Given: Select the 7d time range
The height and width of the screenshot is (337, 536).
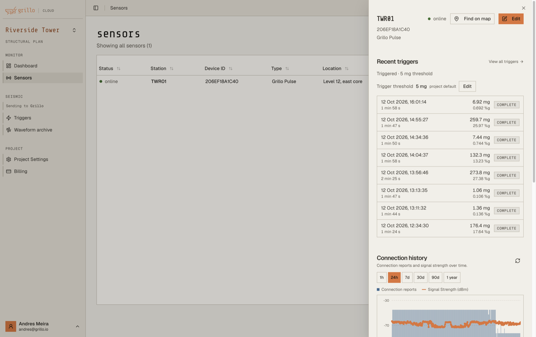Looking at the screenshot, I should tap(407, 277).
